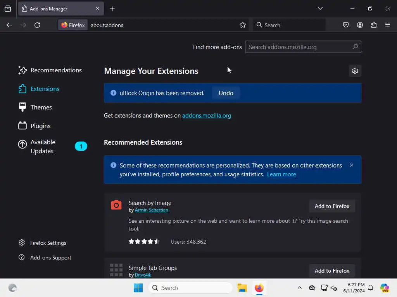Open the Drive4ik author link

(x=143, y=275)
